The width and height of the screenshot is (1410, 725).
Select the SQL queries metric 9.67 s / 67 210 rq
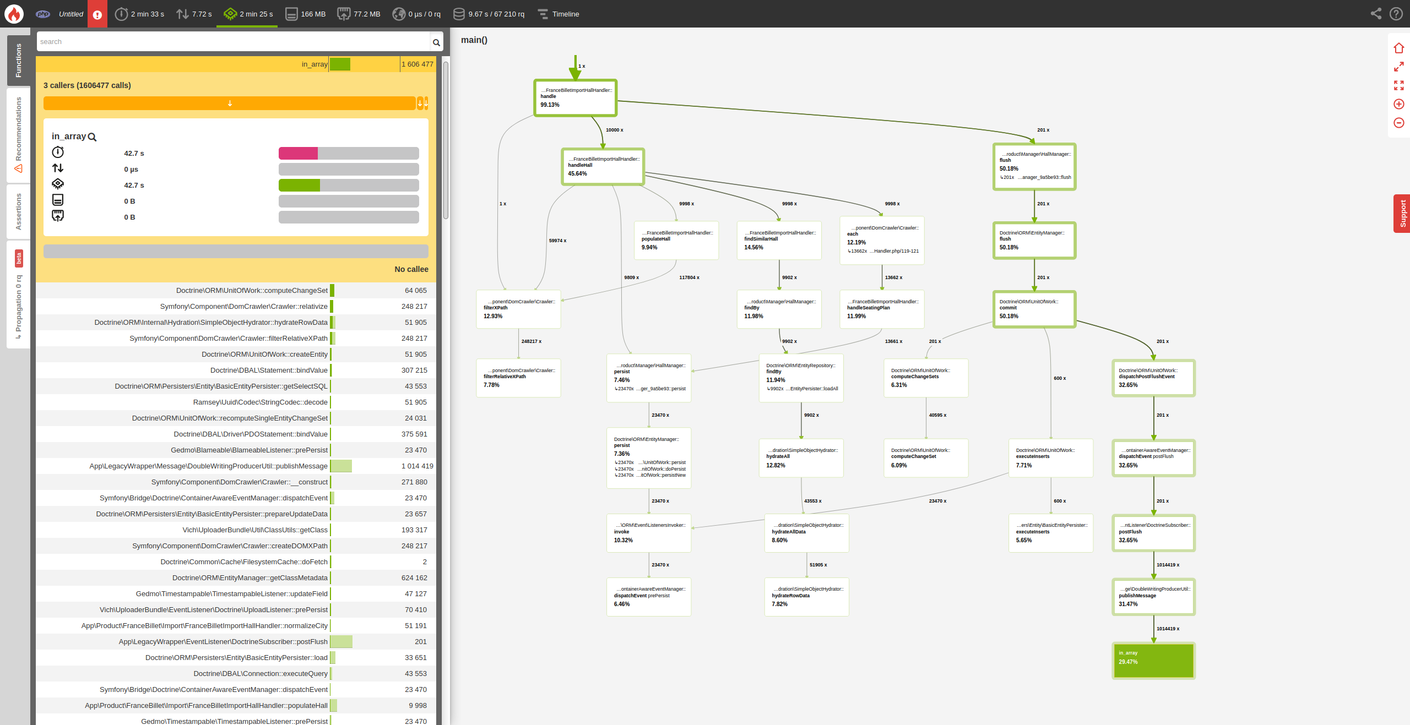click(489, 14)
